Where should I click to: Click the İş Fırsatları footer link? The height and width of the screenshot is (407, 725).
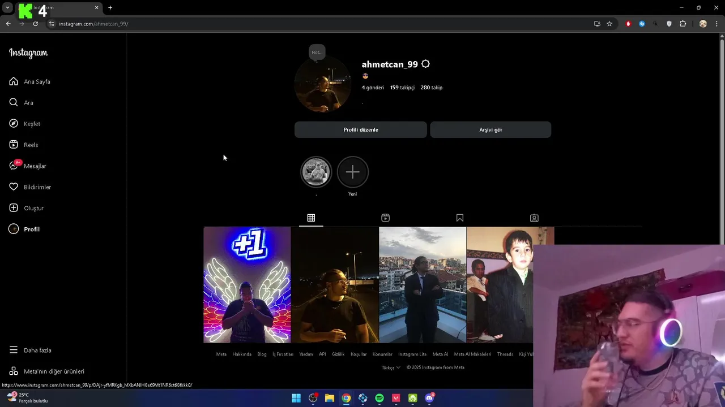tap(283, 354)
